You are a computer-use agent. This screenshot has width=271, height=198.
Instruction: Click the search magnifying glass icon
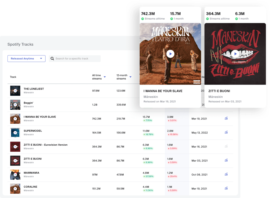pos(52,58)
